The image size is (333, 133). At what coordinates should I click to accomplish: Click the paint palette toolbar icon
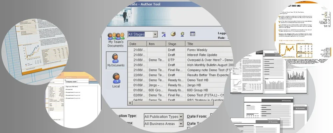173,34
